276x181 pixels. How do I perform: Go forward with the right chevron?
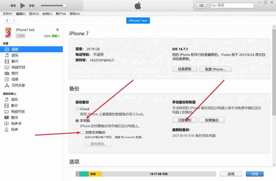tap(14, 20)
